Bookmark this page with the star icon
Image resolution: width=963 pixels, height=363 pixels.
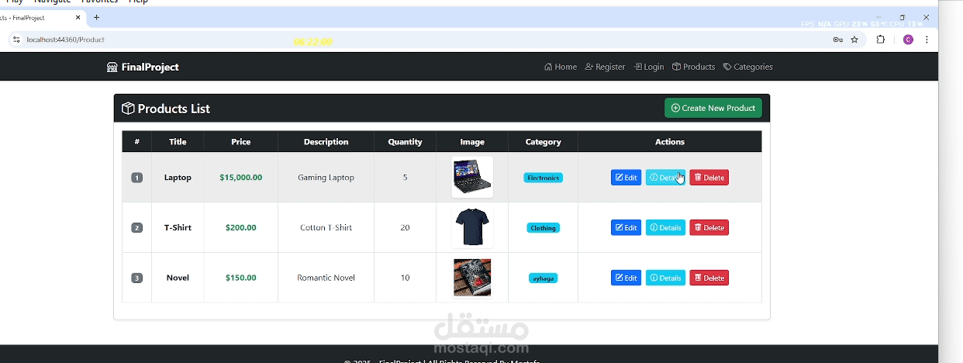[854, 40]
